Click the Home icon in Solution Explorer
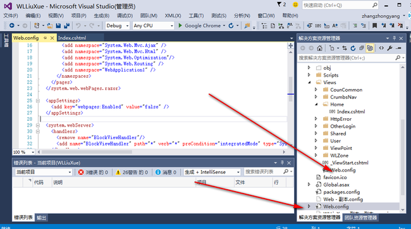Screen dimensions: 411x229 pyautogui.click(x=319, y=48)
